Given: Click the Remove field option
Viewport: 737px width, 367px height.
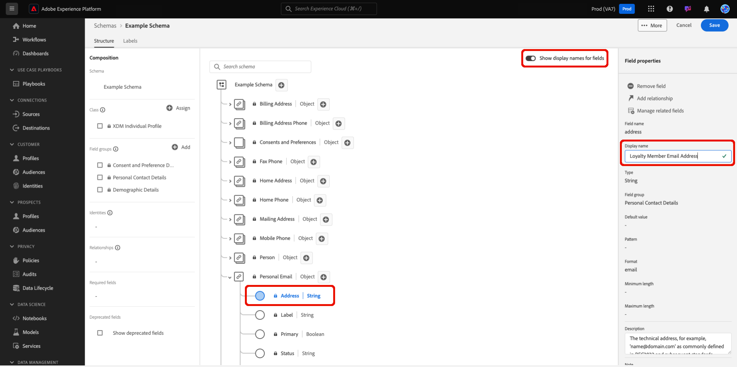Looking at the screenshot, I should tap(646, 86).
